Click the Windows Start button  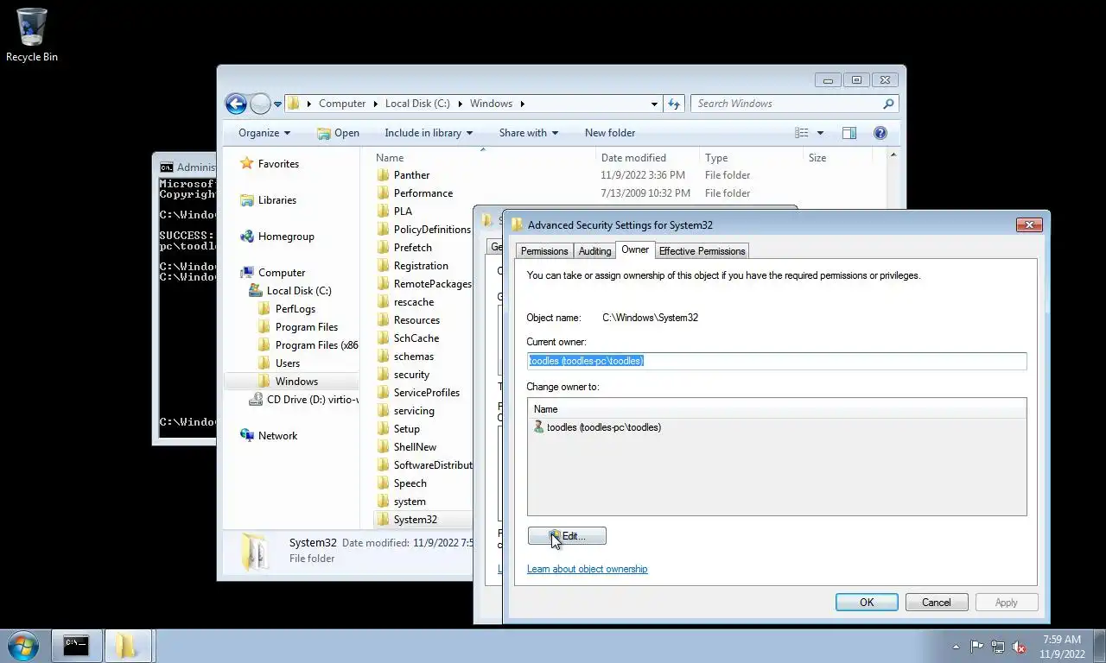(x=22, y=646)
